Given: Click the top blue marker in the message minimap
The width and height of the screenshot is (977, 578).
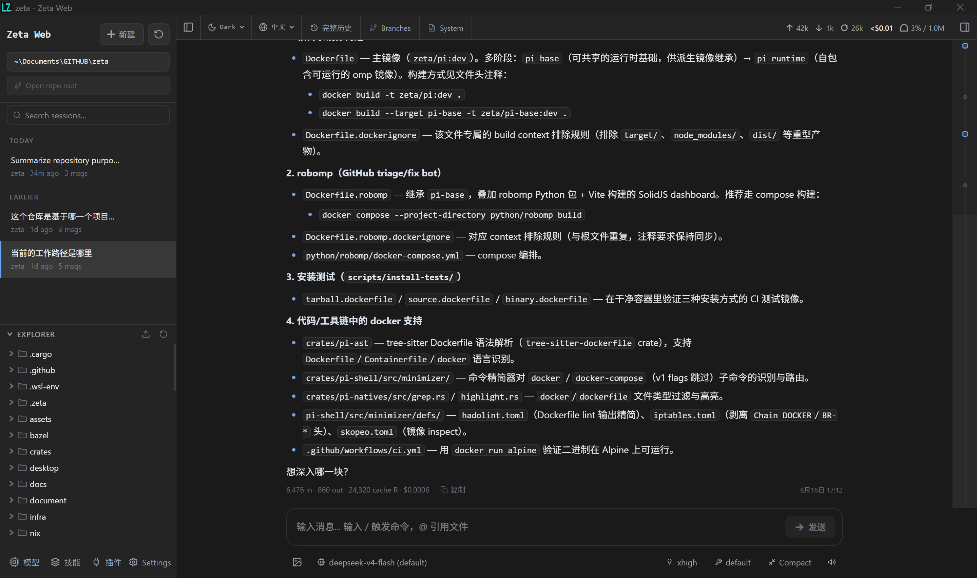Looking at the screenshot, I should [965, 45].
